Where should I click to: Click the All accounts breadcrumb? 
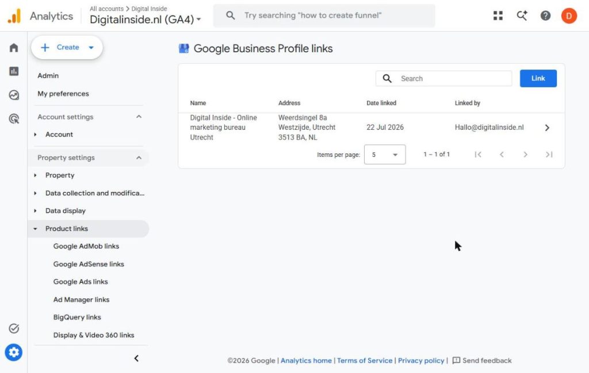(106, 9)
